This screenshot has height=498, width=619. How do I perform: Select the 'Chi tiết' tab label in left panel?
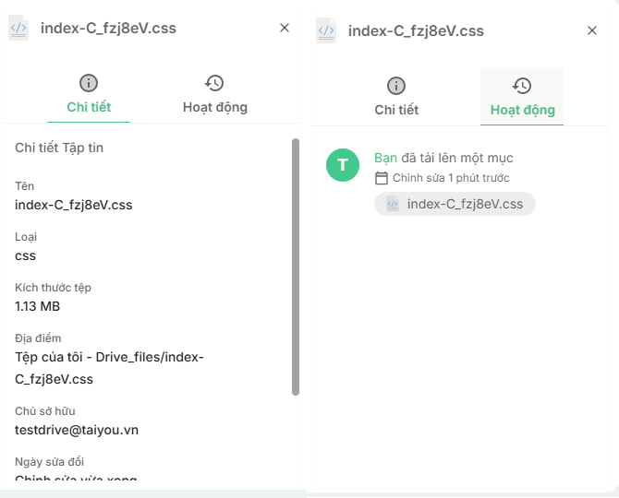pos(89,107)
